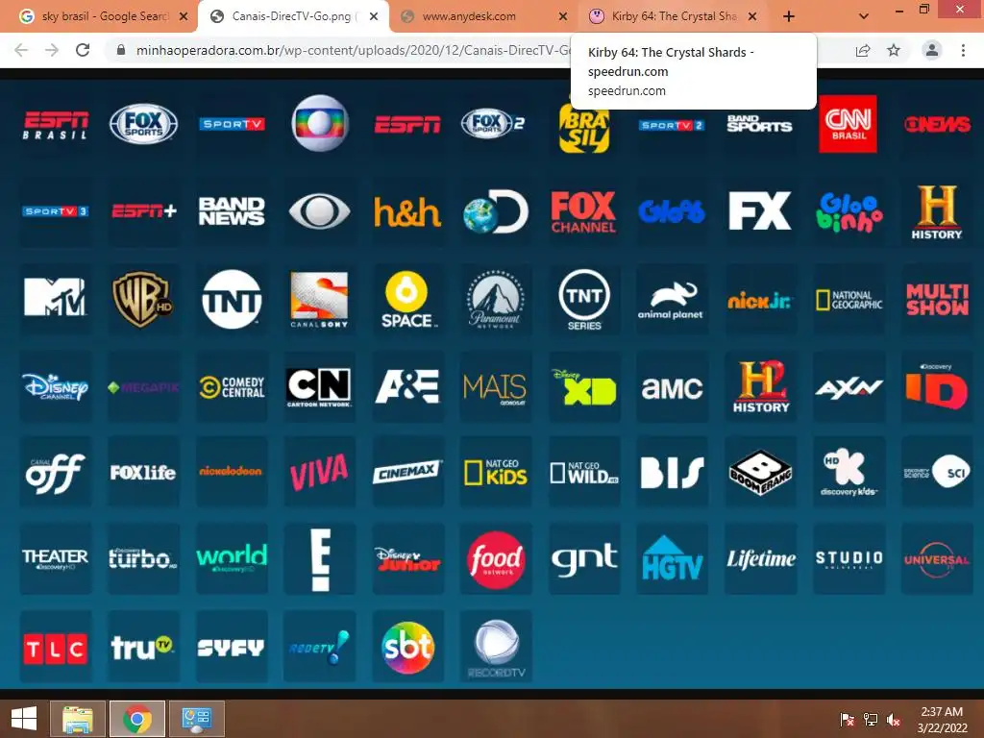Bookmark this page with the star

894,50
